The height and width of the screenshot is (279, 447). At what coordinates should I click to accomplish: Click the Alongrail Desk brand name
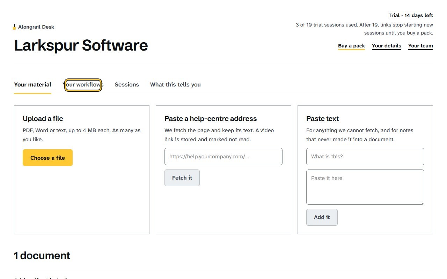[36, 27]
